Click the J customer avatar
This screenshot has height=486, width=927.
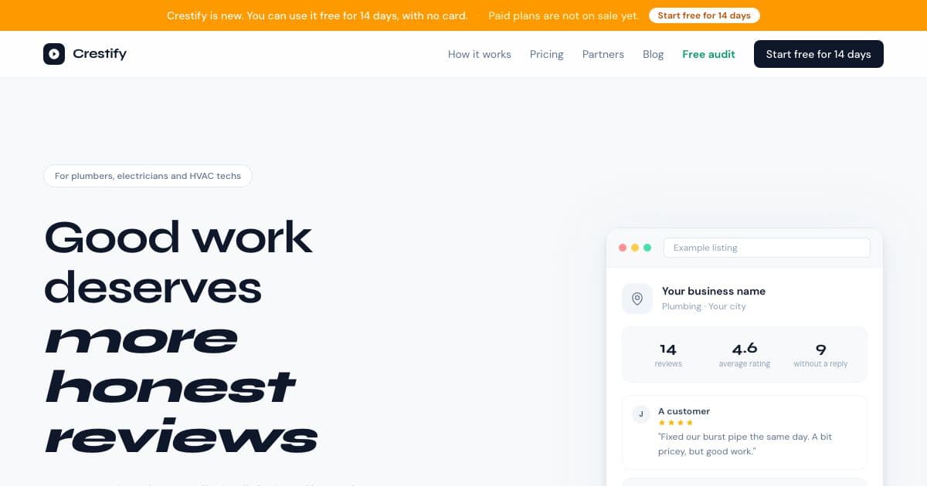pyautogui.click(x=640, y=415)
